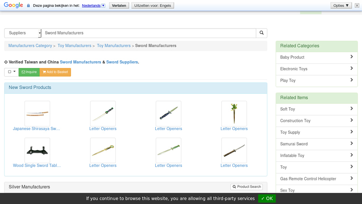Open blue dagger letter opener thumbnail
Image resolution: width=362 pixels, height=204 pixels.
click(168, 114)
